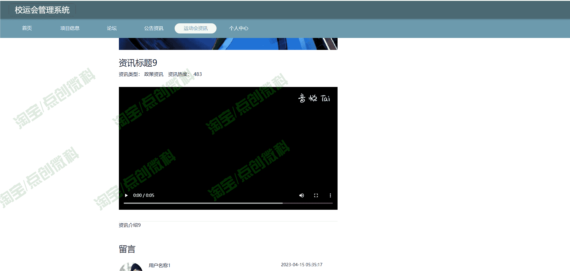This screenshot has width=570, height=271.
Task: Seek along the video progress bar
Action: (228, 203)
